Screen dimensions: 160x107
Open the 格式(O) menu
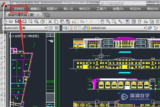(x=85, y=9)
